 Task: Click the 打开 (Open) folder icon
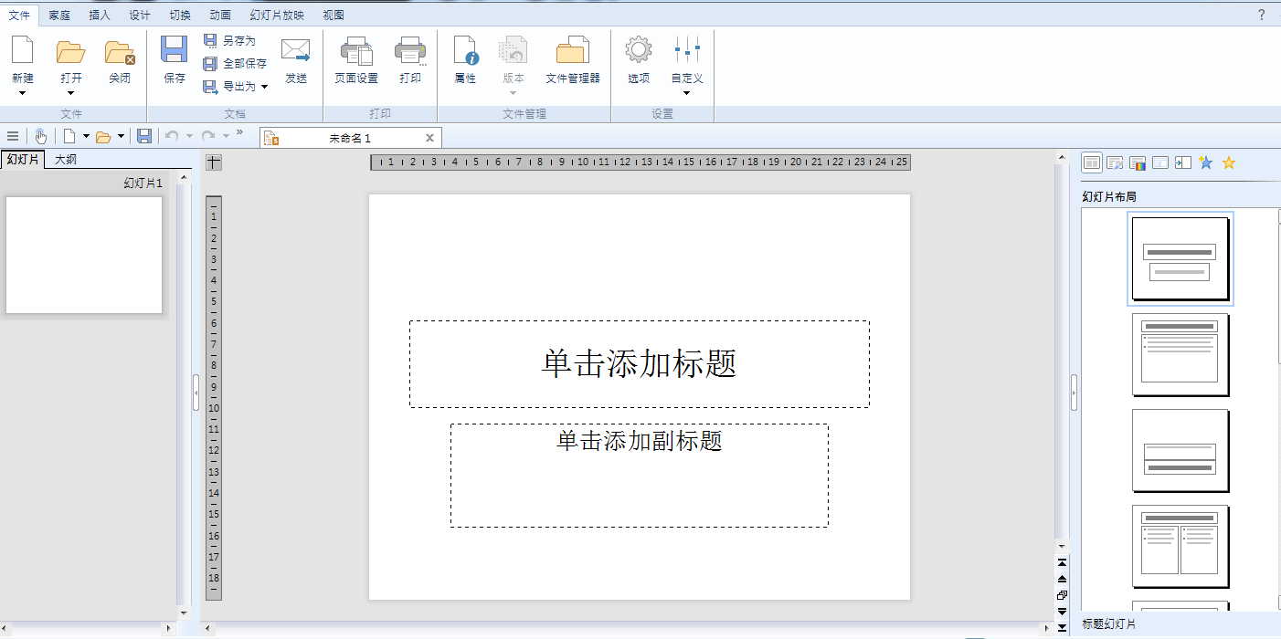pyautogui.click(x=71, y=51)
